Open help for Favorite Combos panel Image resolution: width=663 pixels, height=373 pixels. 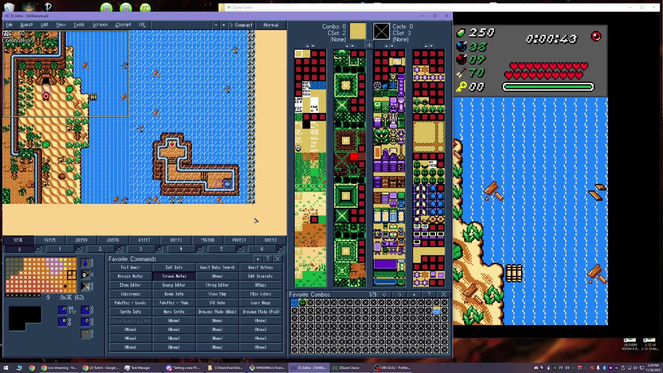(429, 295)
